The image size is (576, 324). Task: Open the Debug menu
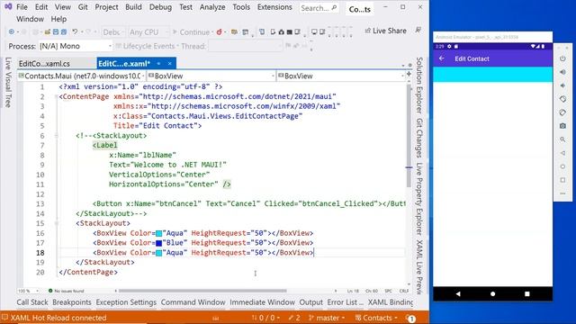(x=160, y=7)
